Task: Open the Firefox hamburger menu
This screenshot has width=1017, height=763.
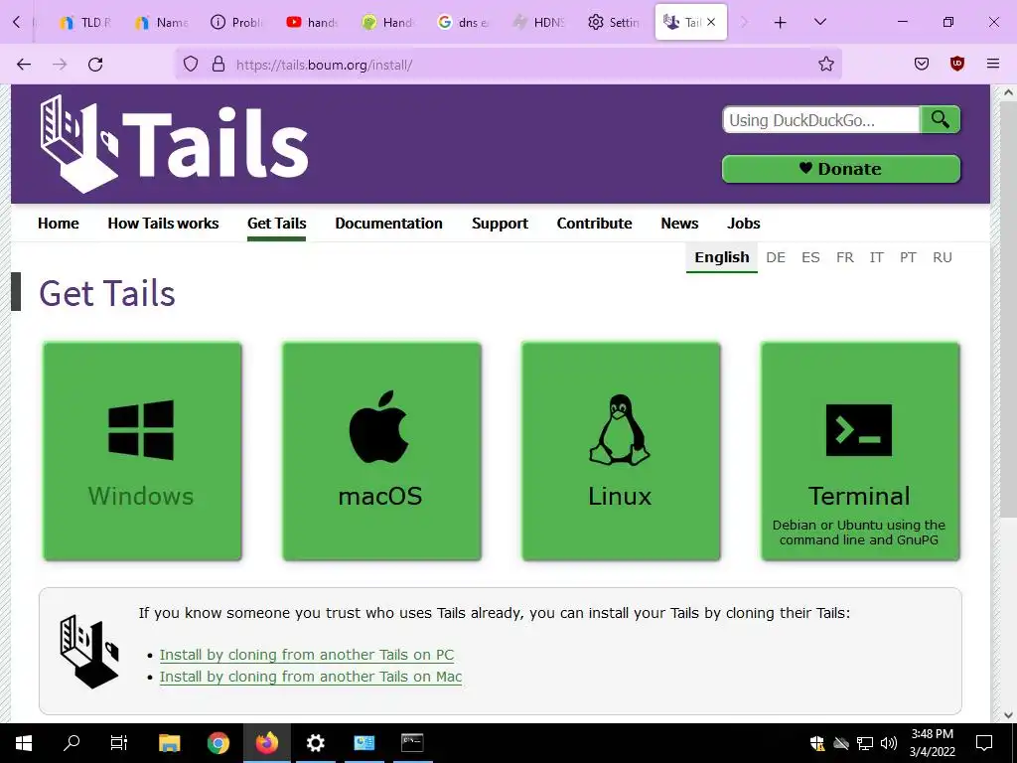Action: (992, 64)
